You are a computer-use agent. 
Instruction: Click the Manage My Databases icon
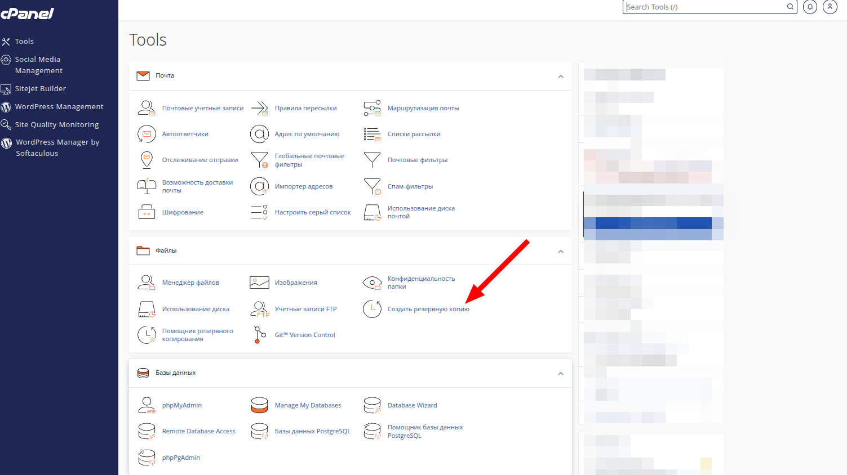[x=259, y=405]
